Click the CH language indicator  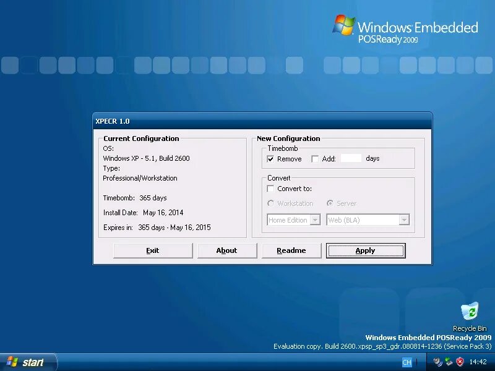[407, 362]
